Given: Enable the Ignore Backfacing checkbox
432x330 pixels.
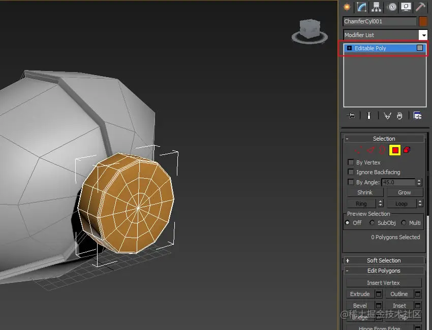Looking at the screenshot, I should click(351, 172).
